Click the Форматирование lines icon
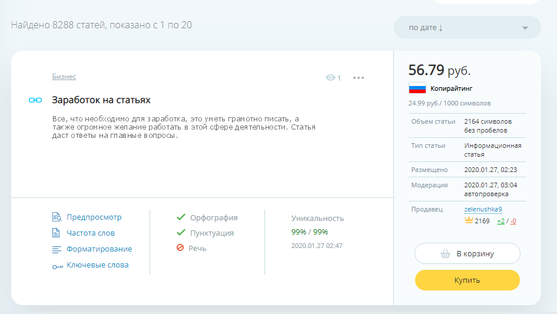 click(57, 249)
